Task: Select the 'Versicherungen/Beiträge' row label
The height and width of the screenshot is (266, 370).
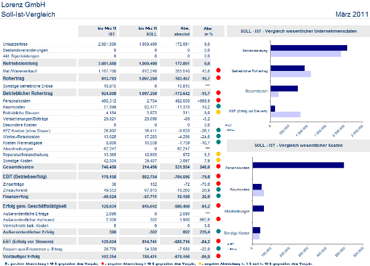Action: pos(25,119)
